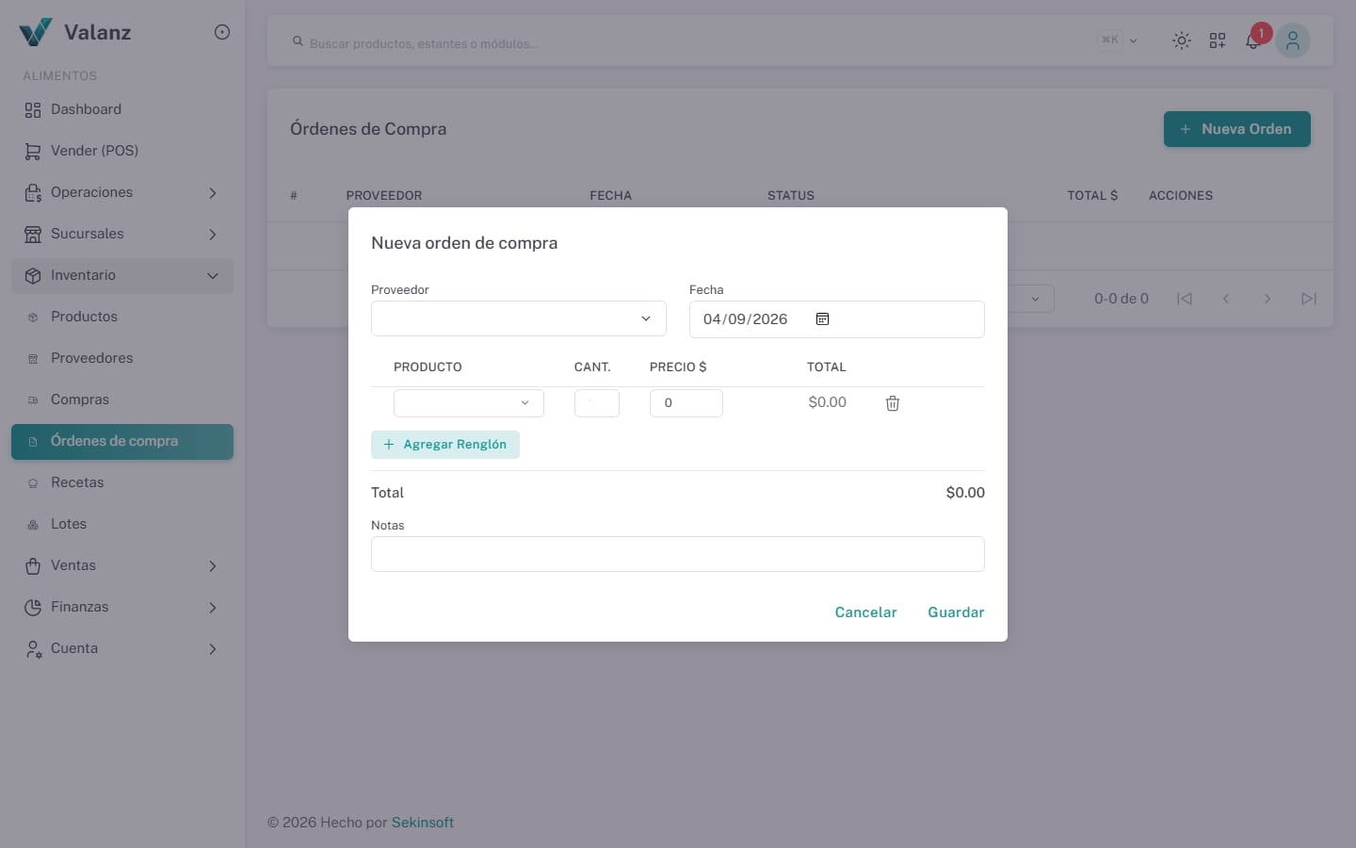Collapse the Inventario sidebar section
Viewport: 1356px width, 848px height.
point(122,275)
